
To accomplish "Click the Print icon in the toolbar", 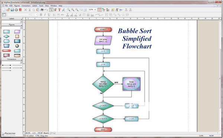I will (x=16, y=10).
